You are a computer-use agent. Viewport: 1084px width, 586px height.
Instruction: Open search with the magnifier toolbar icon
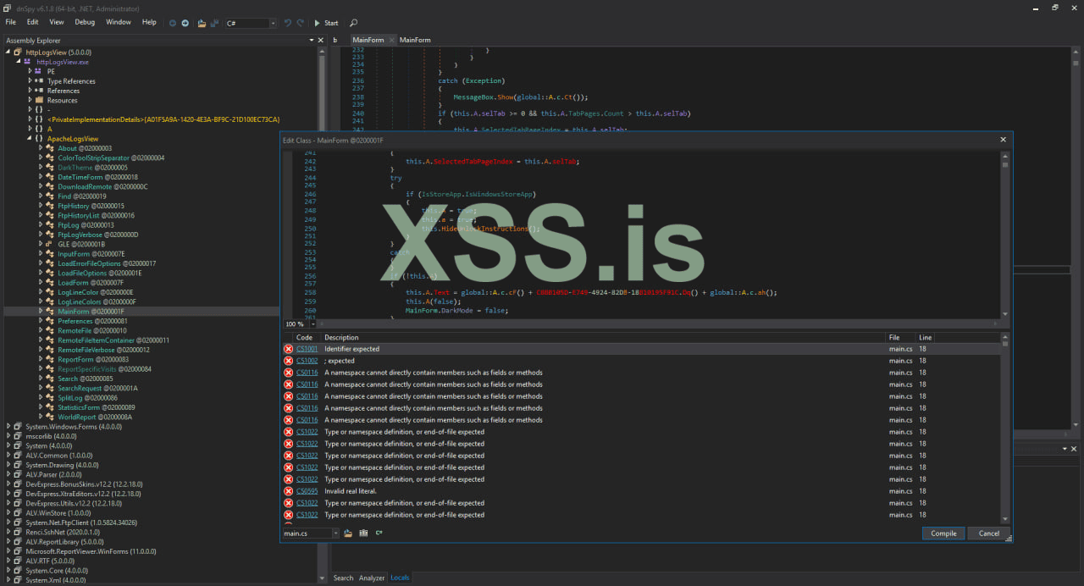[354, 23]
